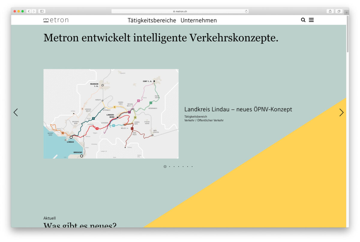
Task: Open the hamburger menu icon
Action: [x=311, y=20]
